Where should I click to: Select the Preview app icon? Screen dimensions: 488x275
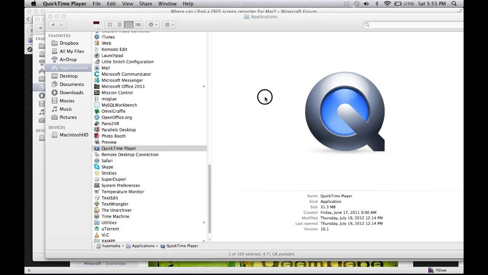pos(97,142)
